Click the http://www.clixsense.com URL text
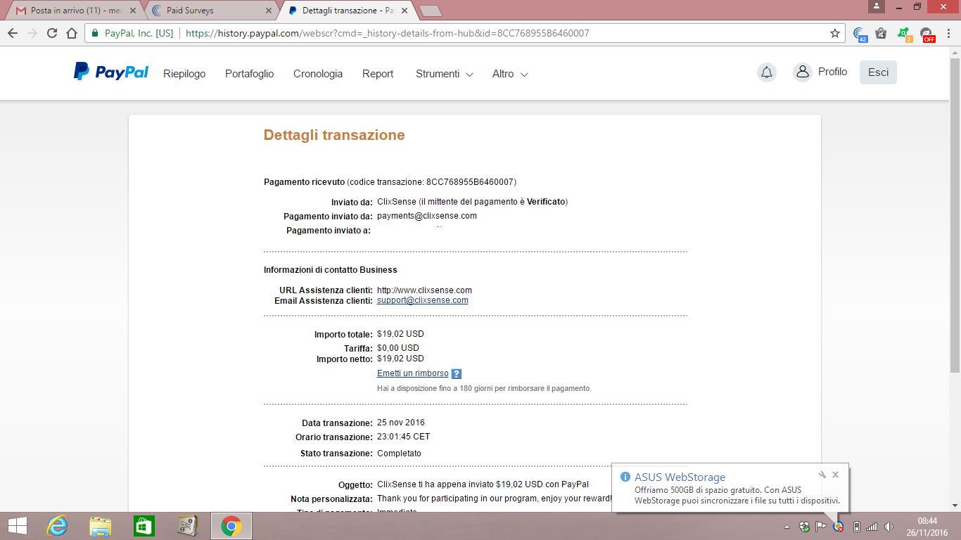The width and height of the screenshot is (961, 540). [424, 290]
